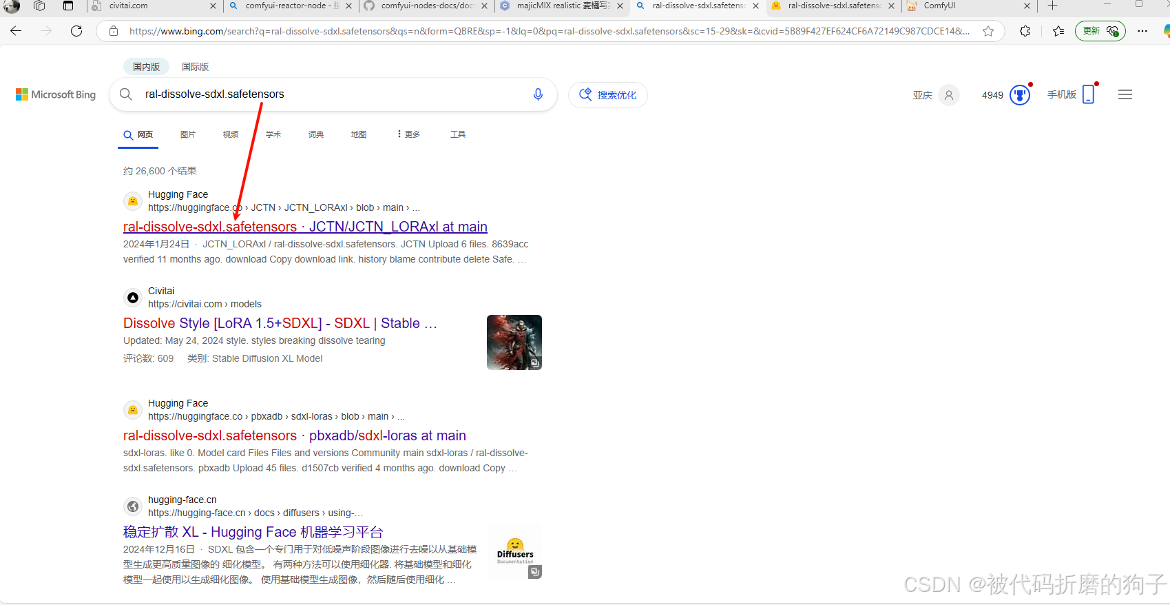The width and height of the screenshot is (1170, 605).
Task: Click the Dissolve Style result thumbnail image
Action: pos(514,342)
